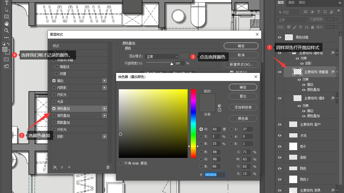Screen dimensions: 344x193
Task: Click the fx icon in Layer Style dialog
Action: point(55,167)
